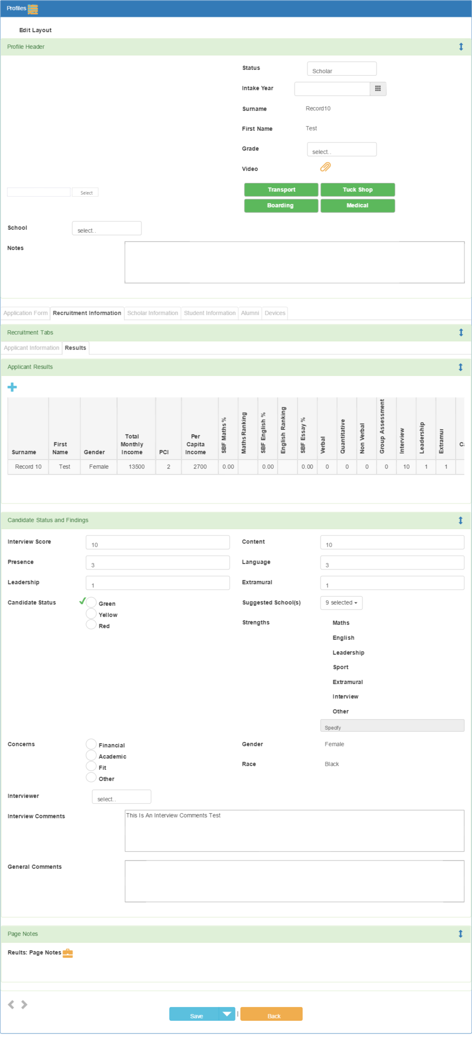Open the Intake Year calendar picker
This screenshot has height=1042, width=472.
tap(378, 89)
